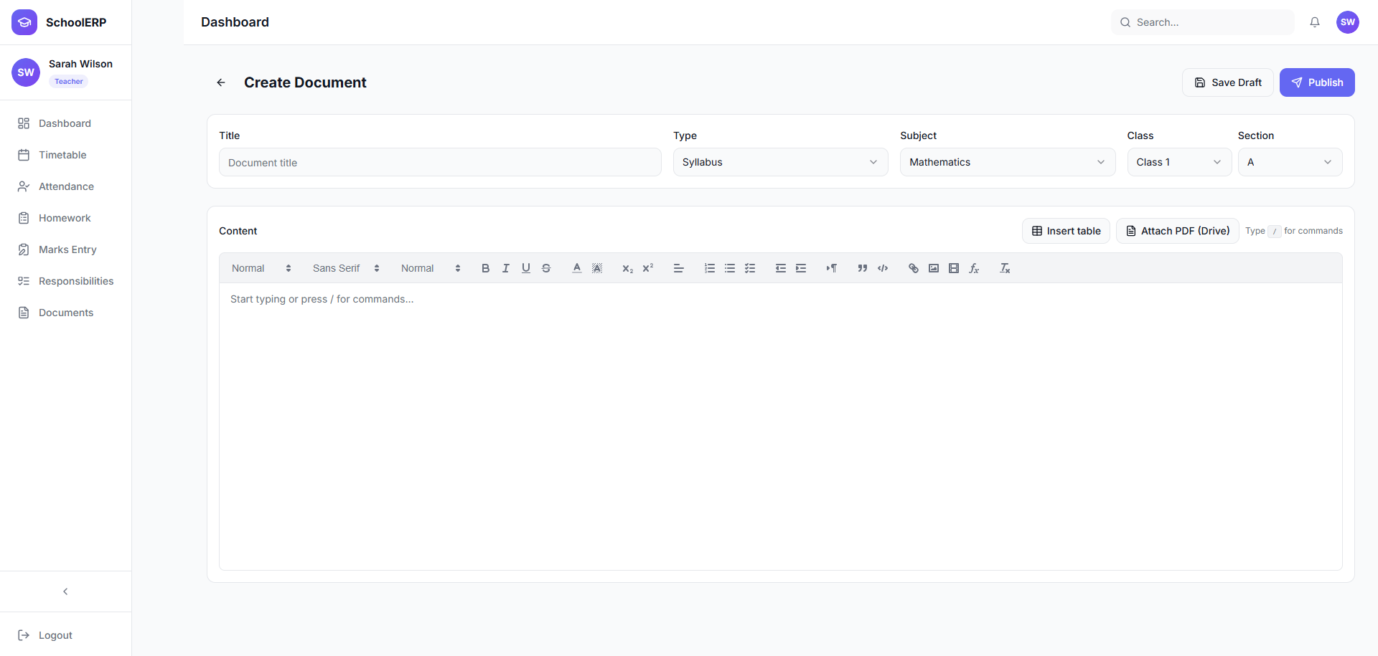Open Marks Entry in the sidebar
Viewport: 1378px width, 656px height.
(65, 249)
